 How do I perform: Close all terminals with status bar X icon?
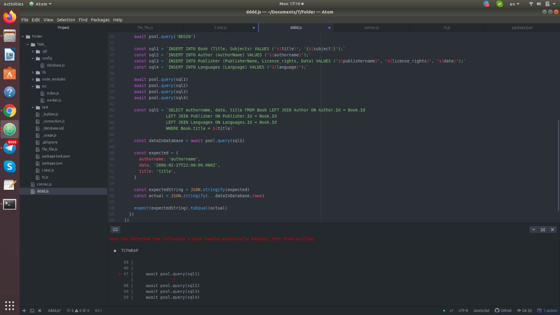(x=39, y=311)
